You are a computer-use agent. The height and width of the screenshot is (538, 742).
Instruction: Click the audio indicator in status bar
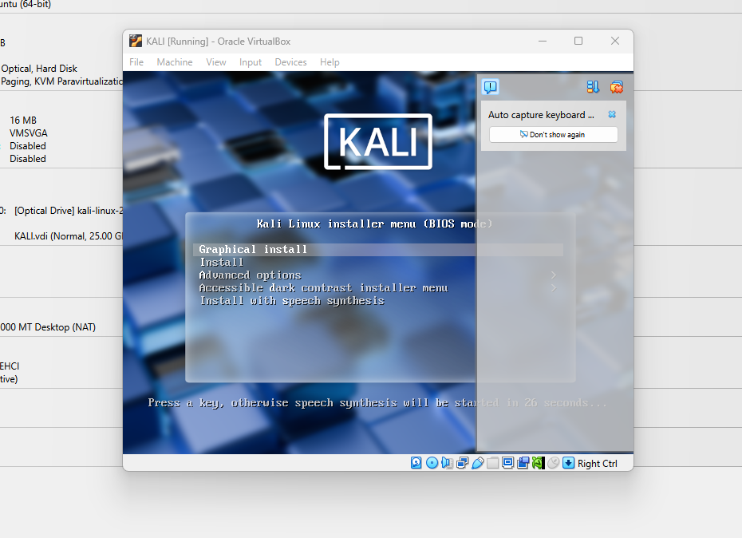[447, 463]
